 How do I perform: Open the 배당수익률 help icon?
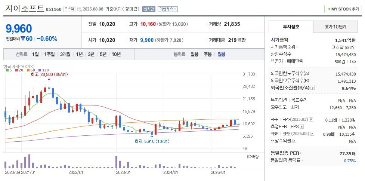point(294,141)
